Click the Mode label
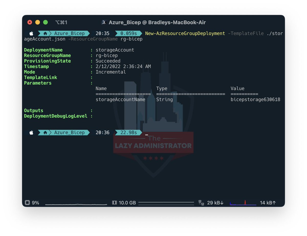 click(x=29, y=72)
